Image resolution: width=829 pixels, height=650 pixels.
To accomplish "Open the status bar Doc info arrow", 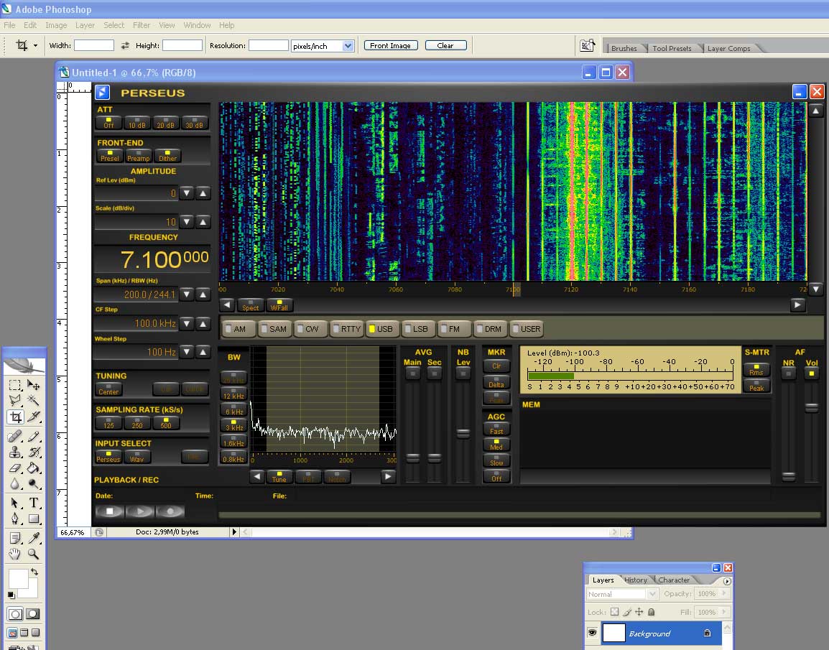I will click(x=234, y=532).
